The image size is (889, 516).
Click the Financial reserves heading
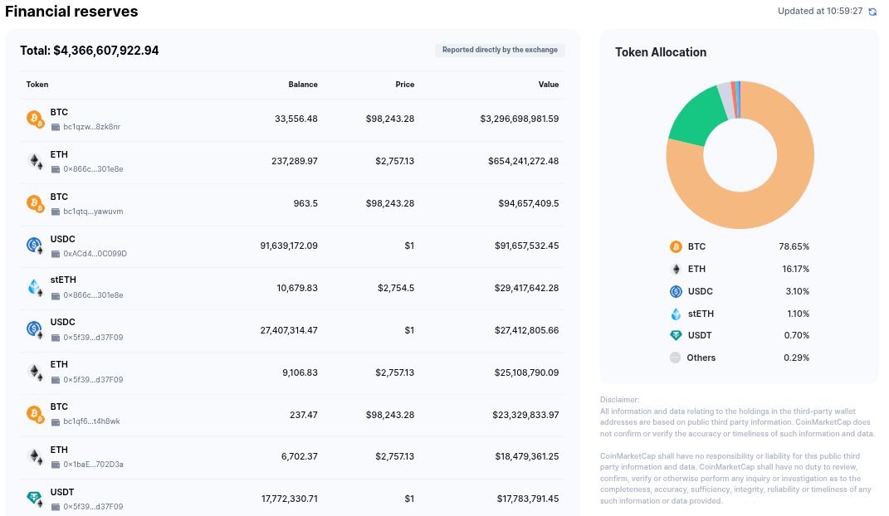click(71, 12)
